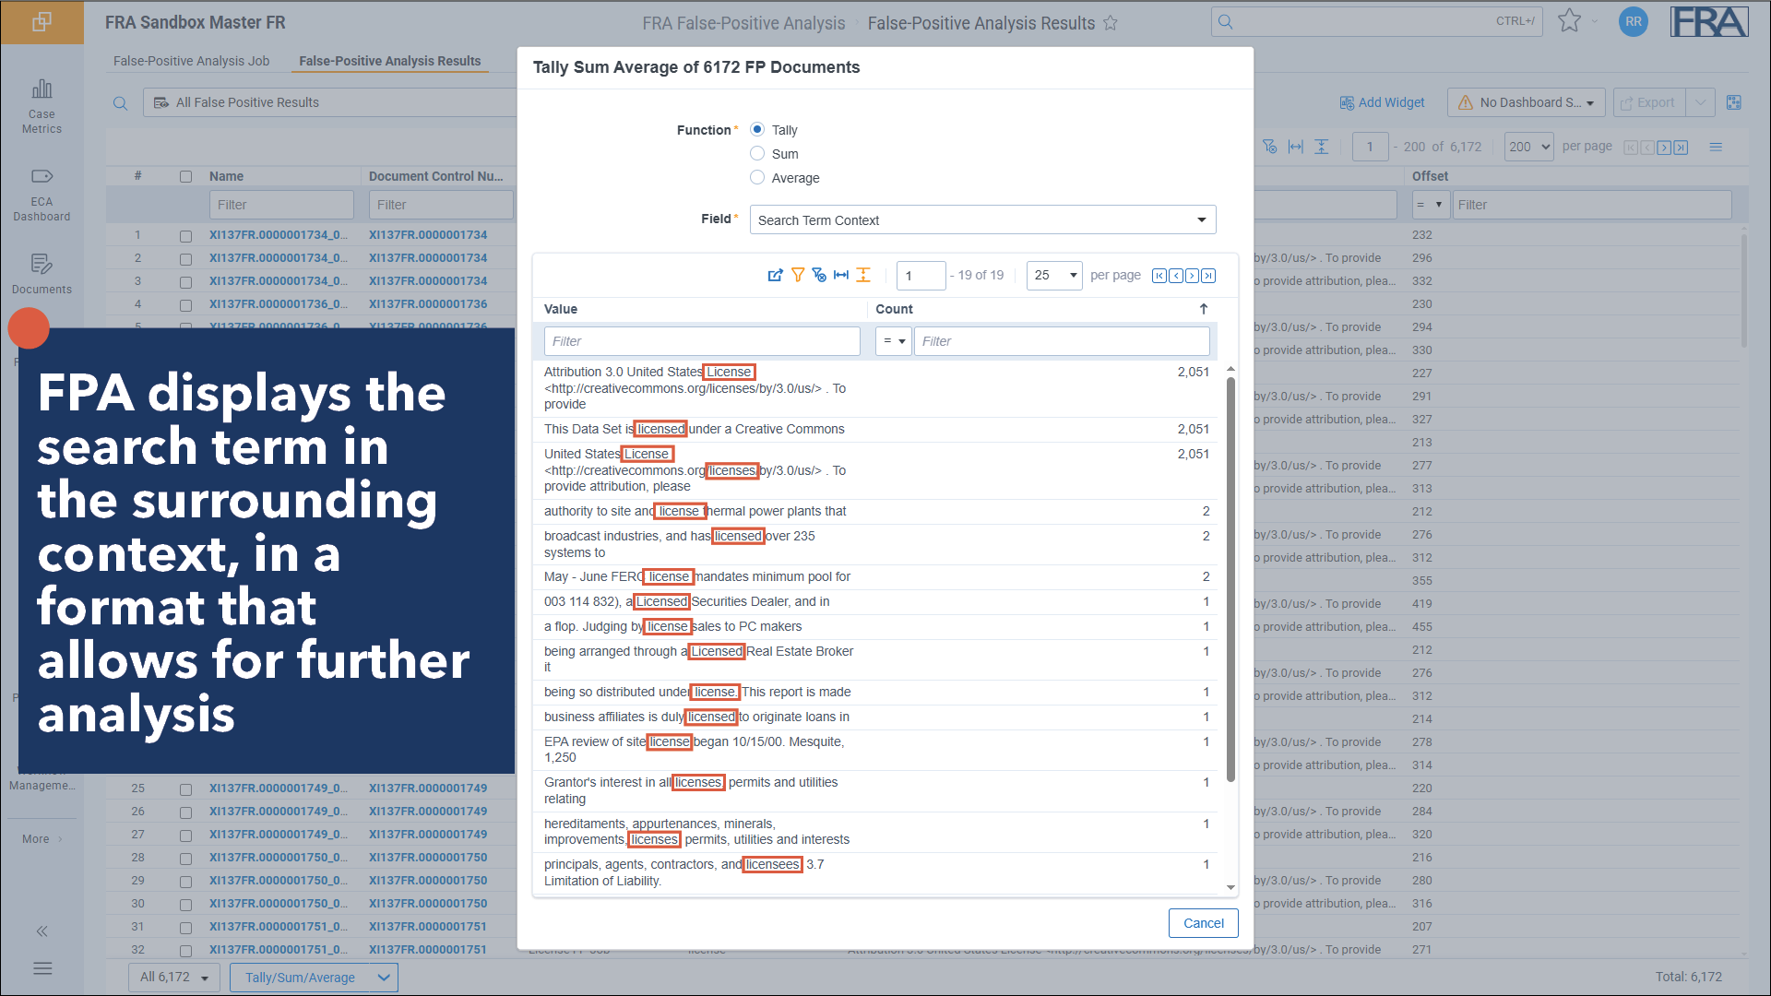Toggle the orange filter icon in dialog
The image size is (1771, 996).
(798, 275)
